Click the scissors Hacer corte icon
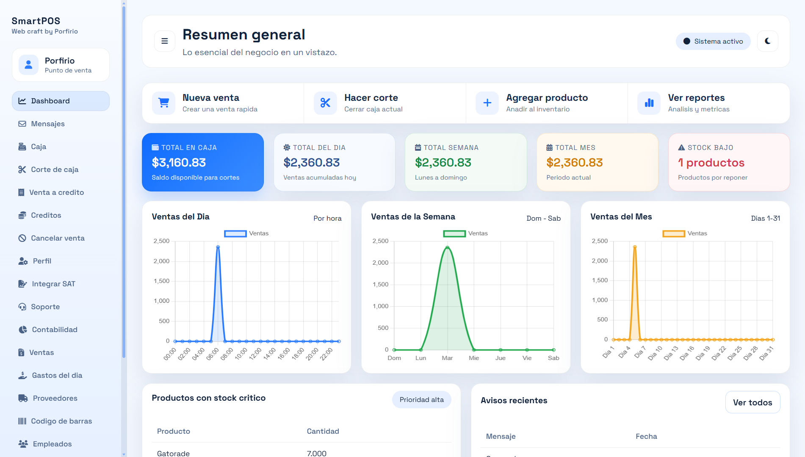Image resolution: width=805 pixels, height=457 pixels. tap(325, 103)
